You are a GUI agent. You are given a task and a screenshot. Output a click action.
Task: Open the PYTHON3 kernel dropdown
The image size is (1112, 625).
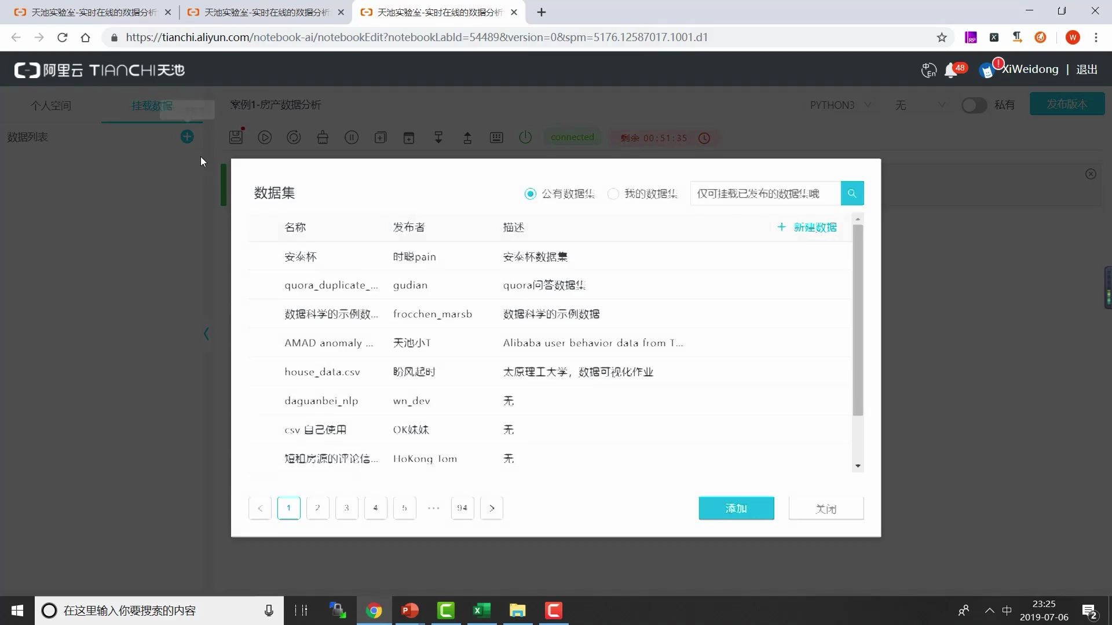(840, 105)
